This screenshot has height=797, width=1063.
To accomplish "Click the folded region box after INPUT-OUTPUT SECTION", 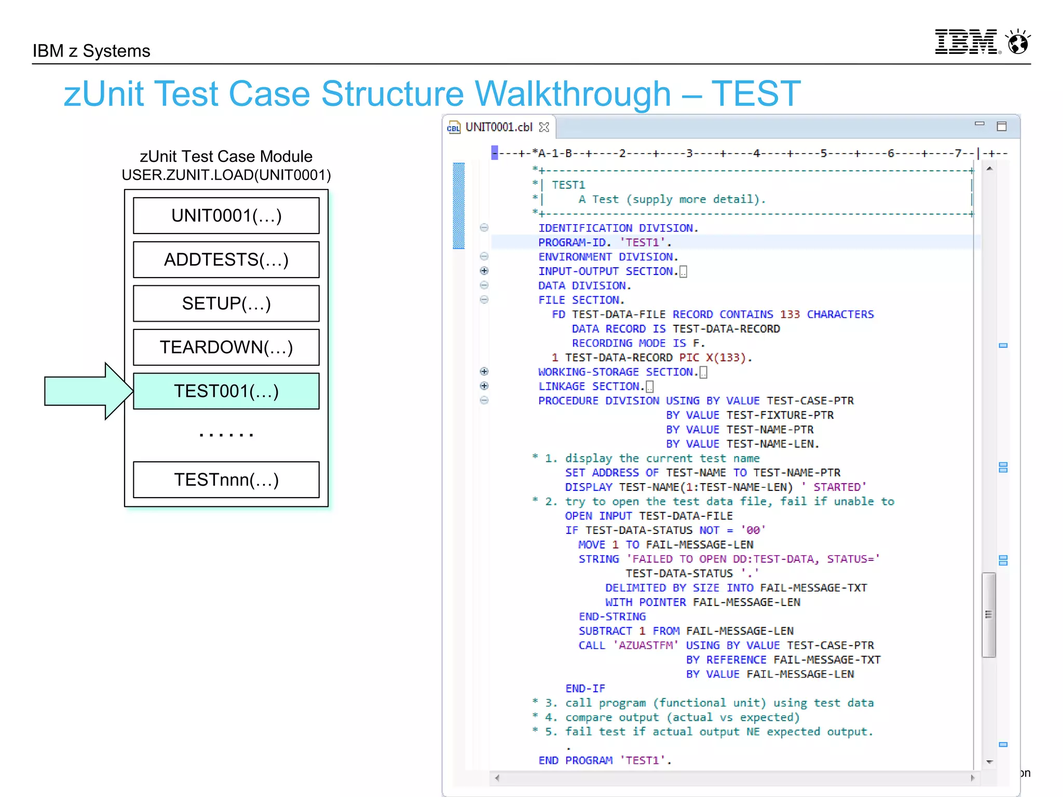I will click(x=683, y=272).
